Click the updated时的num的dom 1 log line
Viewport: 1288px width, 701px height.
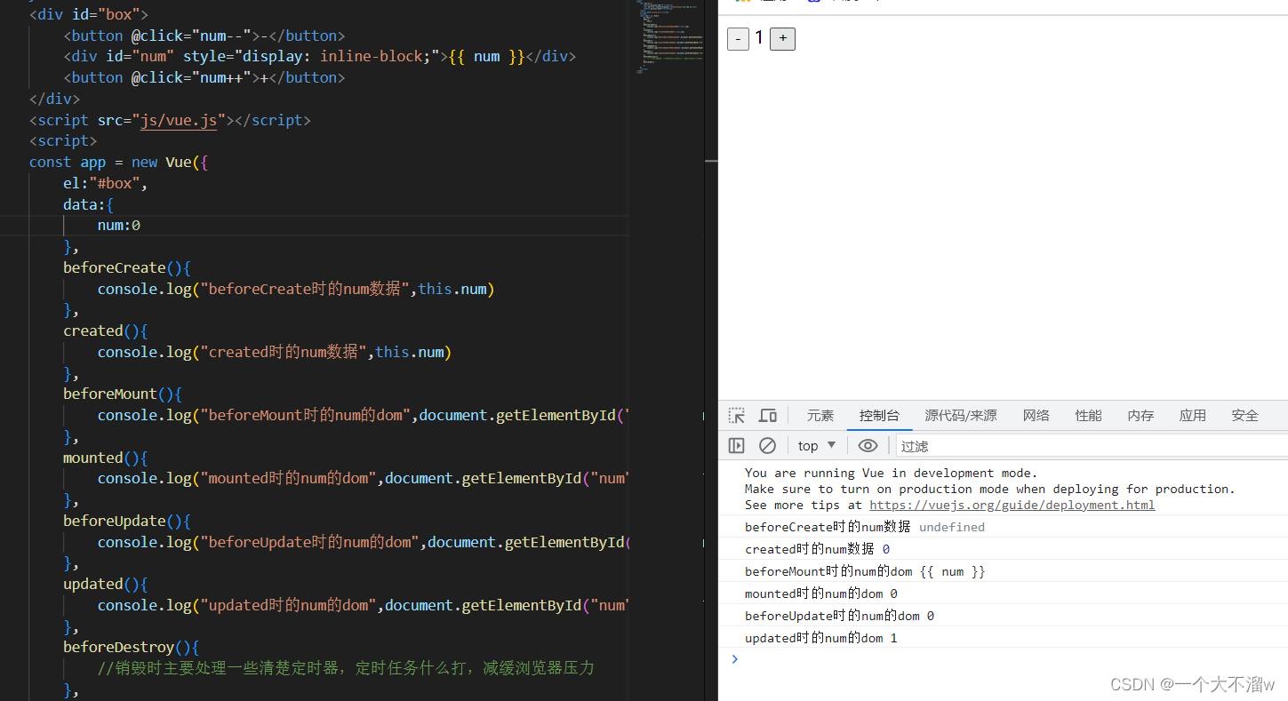[x=1003, y=638]
